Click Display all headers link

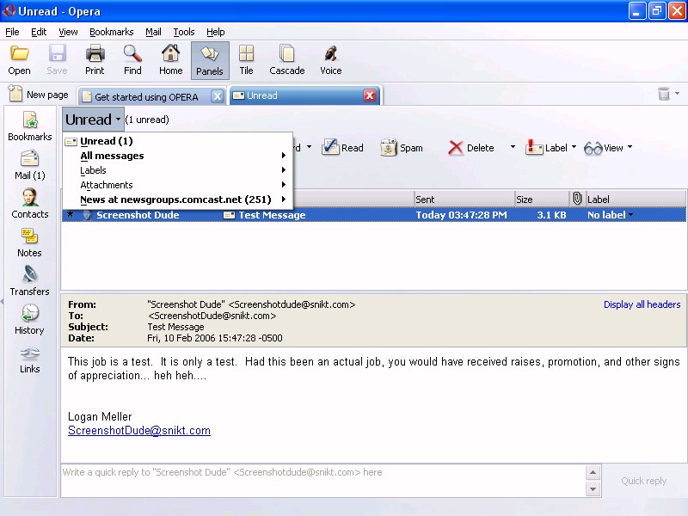[642, 304]
